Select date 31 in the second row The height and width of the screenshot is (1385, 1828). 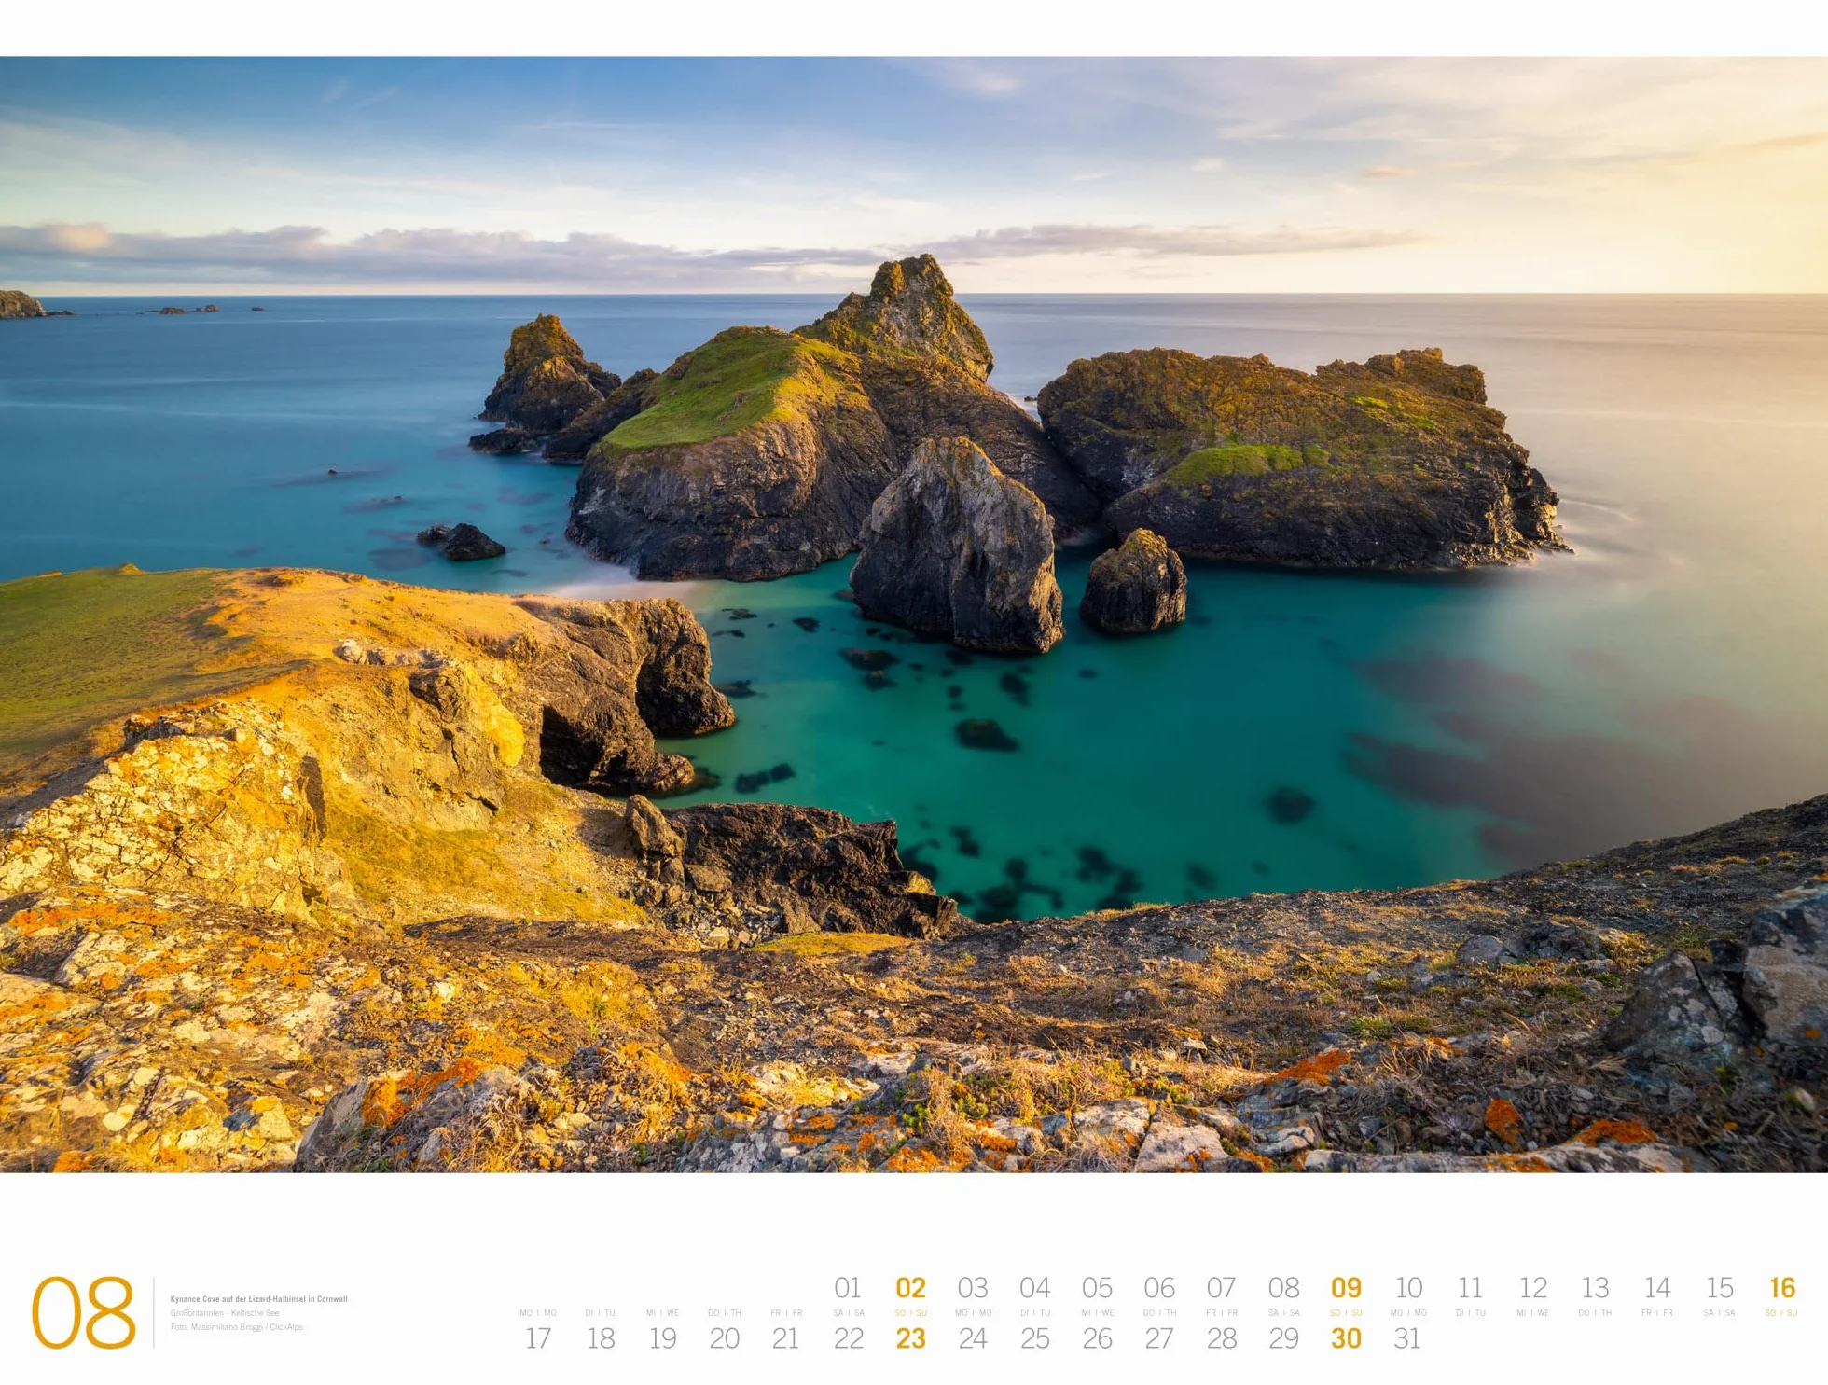point(1407,1338)
